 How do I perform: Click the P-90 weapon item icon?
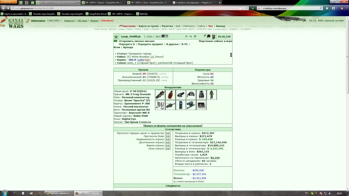coord(160,95)
